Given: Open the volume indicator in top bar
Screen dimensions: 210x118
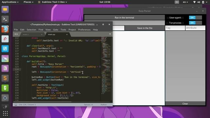Looking at the screenshot, I should (x=199, y=2).
